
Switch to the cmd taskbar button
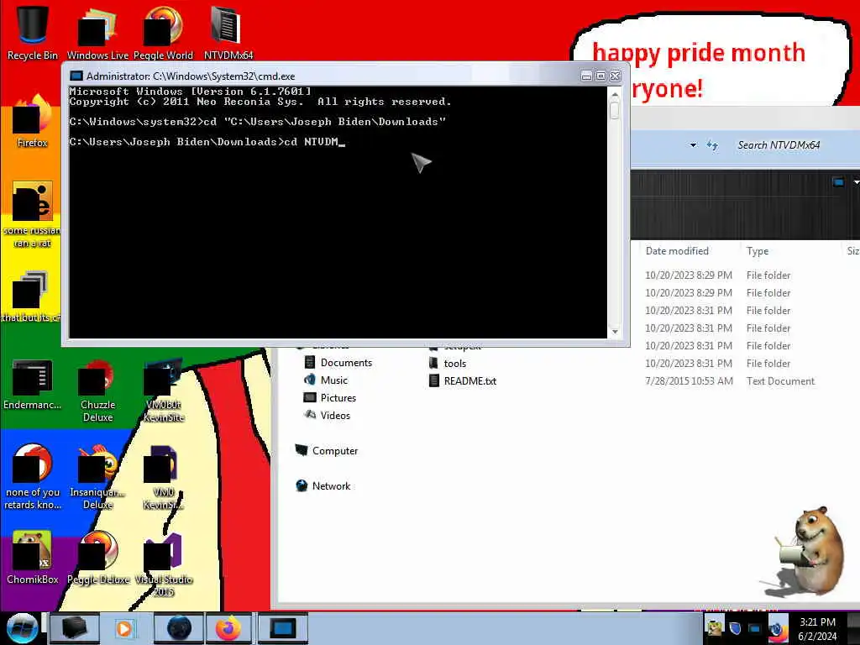click(282, 628)
